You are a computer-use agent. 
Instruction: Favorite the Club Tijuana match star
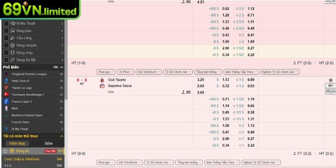331,80
